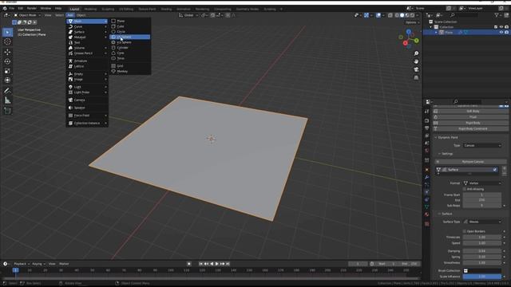The width and height of the screenshot is (511, 287).
Task: Choose Cylinder from Mesh submenu
Action: 130,48
